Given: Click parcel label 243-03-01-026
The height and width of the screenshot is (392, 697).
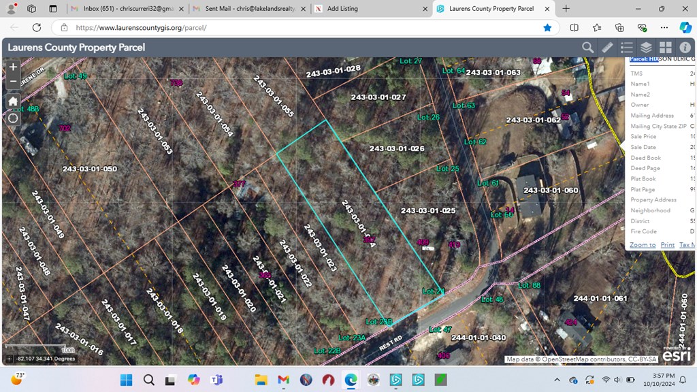Looking at the screenshot, I should 397,148.
